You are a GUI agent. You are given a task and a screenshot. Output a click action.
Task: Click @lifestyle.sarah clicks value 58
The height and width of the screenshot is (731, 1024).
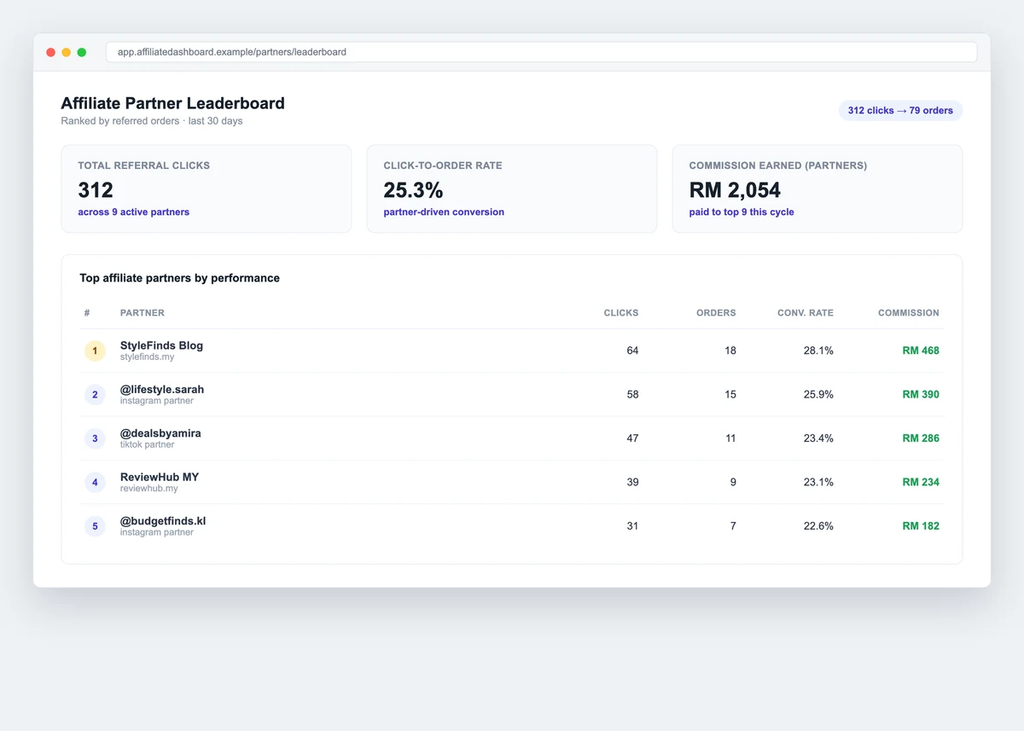pos(632,395)
